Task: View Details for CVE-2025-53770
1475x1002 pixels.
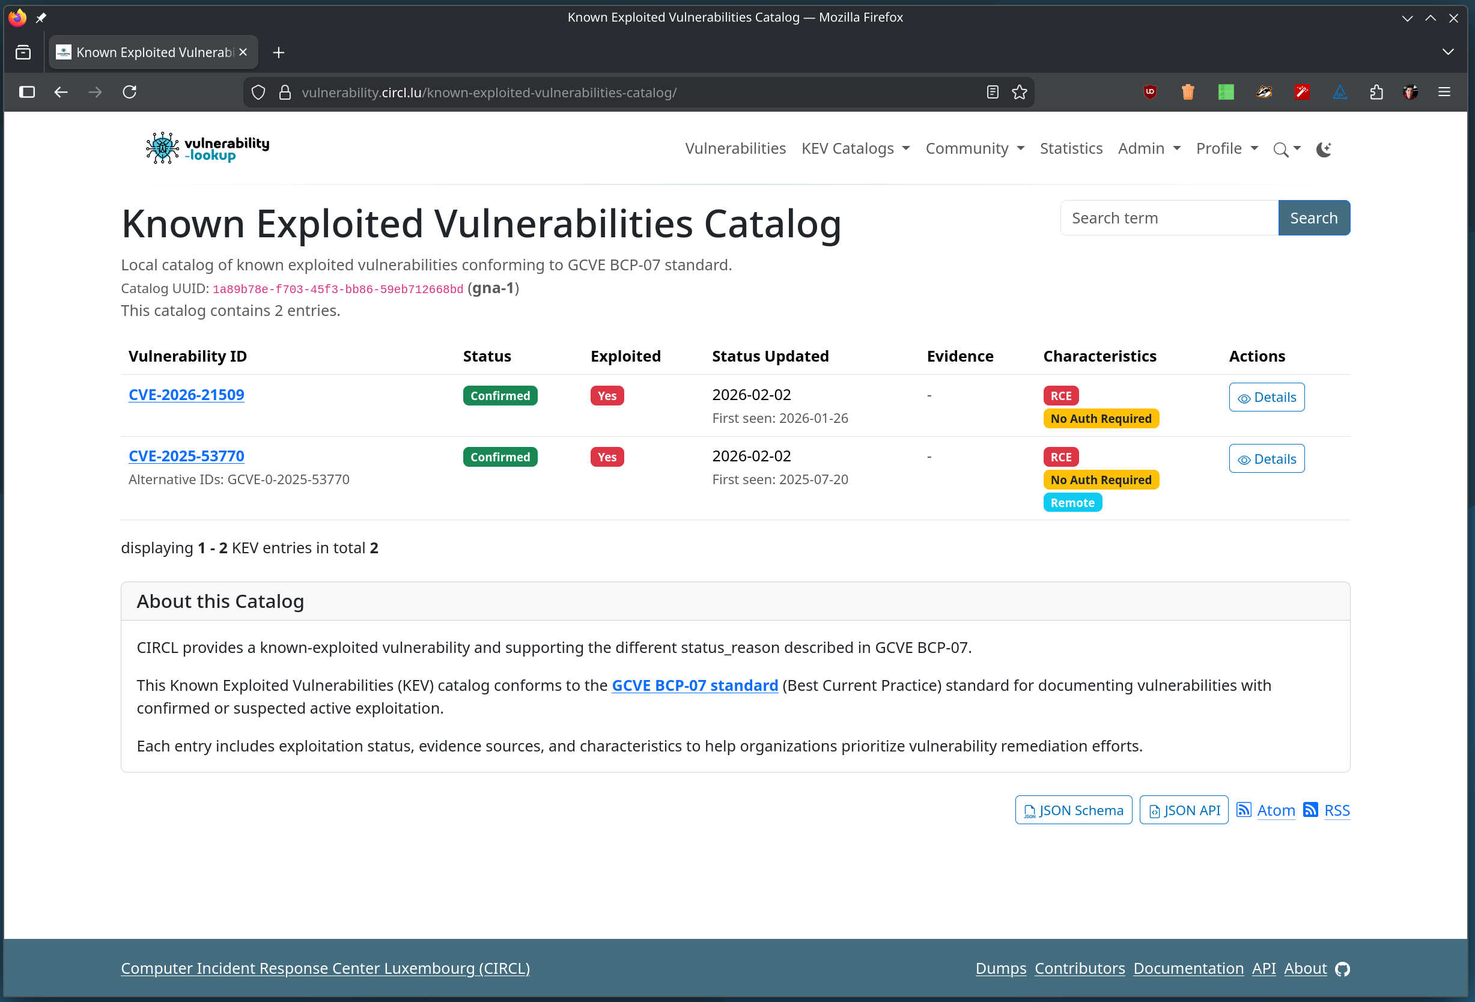Action: tap(1266, 459)
